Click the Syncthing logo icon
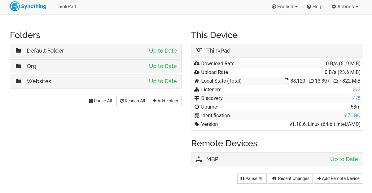This screenshot has width=372, height=193. (x=15, y=6)
